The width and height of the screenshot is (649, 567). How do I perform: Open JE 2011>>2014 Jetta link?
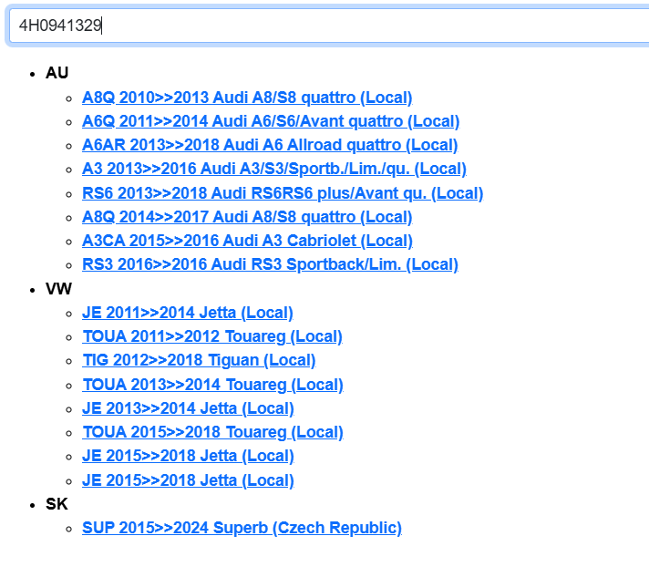pos(188,313)
